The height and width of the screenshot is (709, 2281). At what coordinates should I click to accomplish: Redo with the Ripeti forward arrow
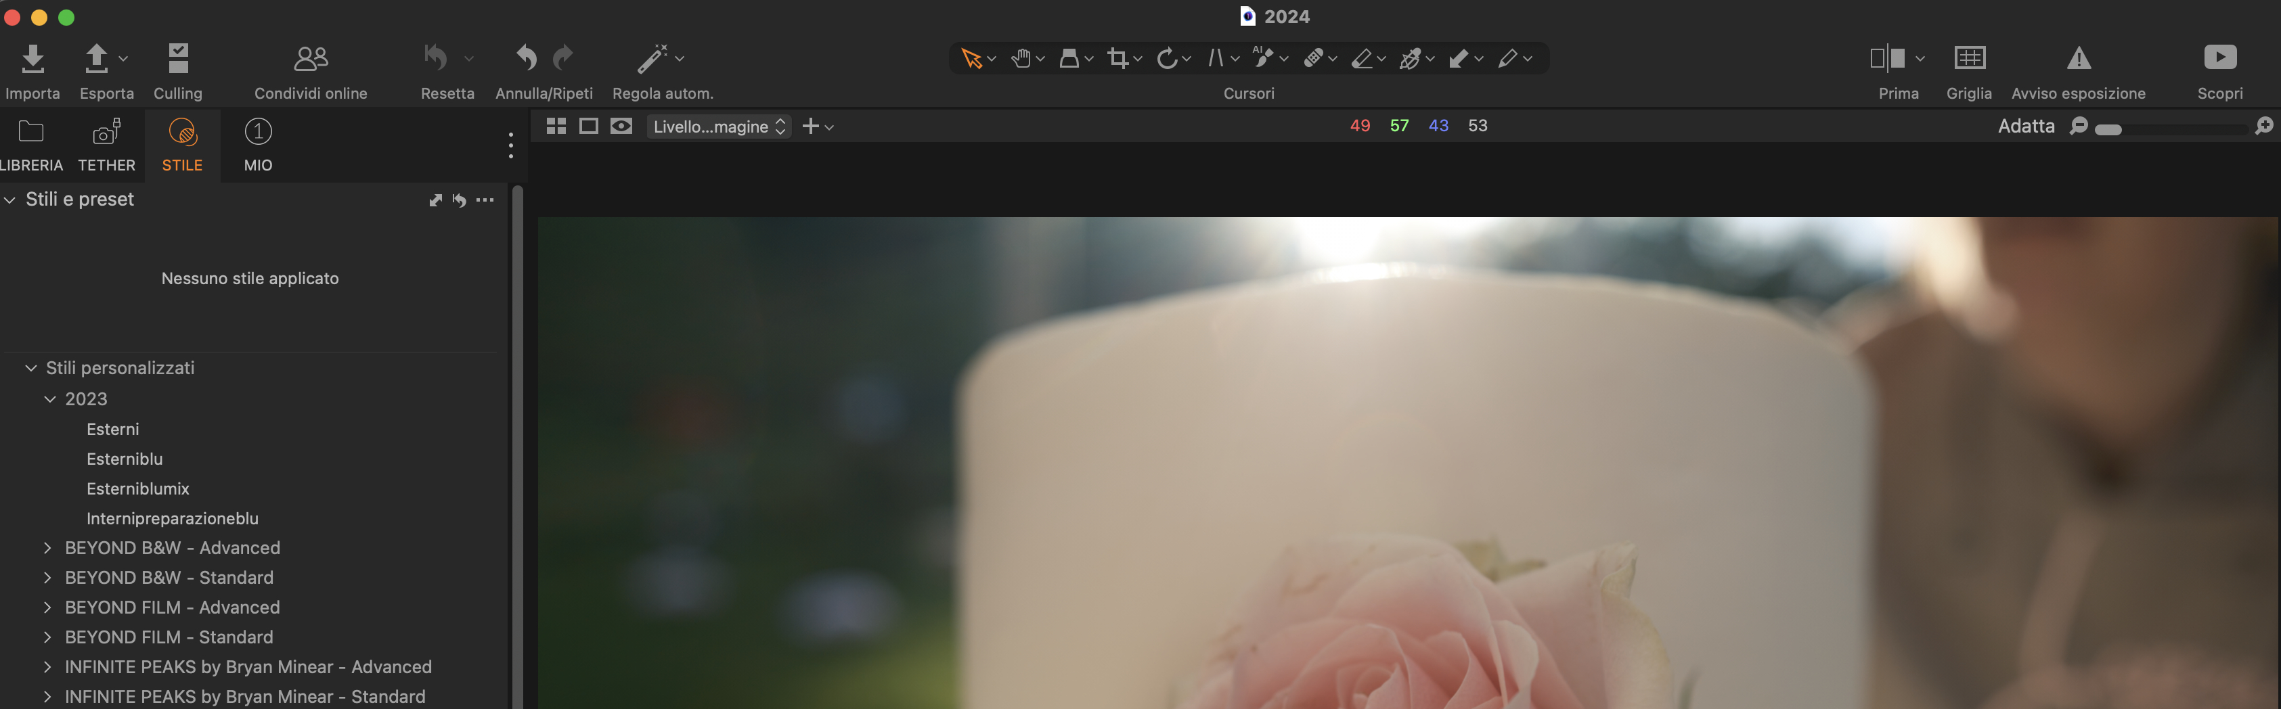click(x=563, y=58)
